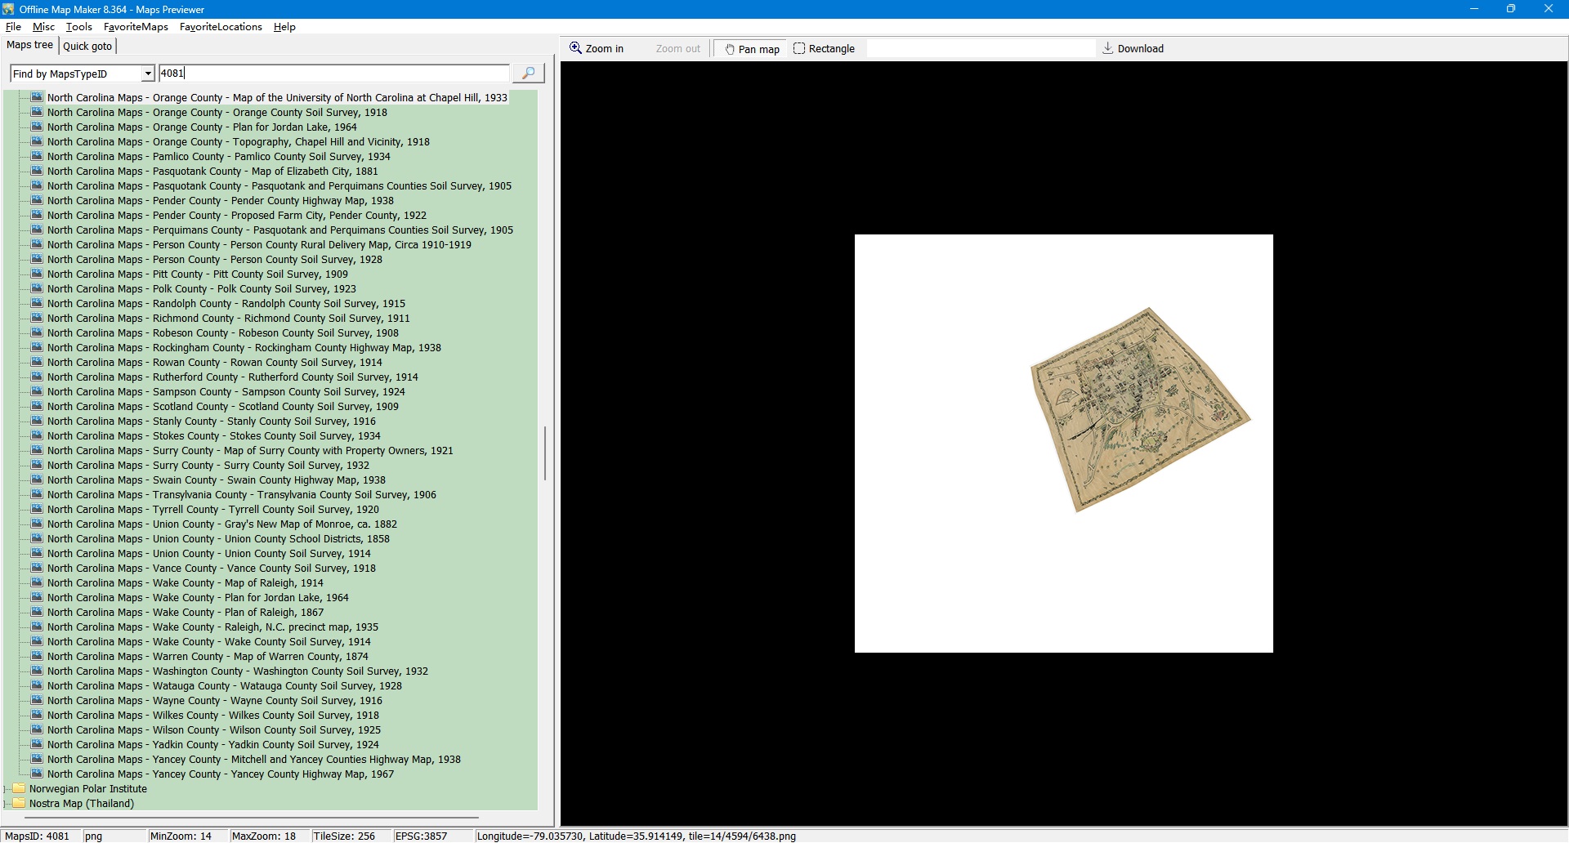Open the FavoriteMaps menu
1569x843 pixels.
click(x=136, y=27)
